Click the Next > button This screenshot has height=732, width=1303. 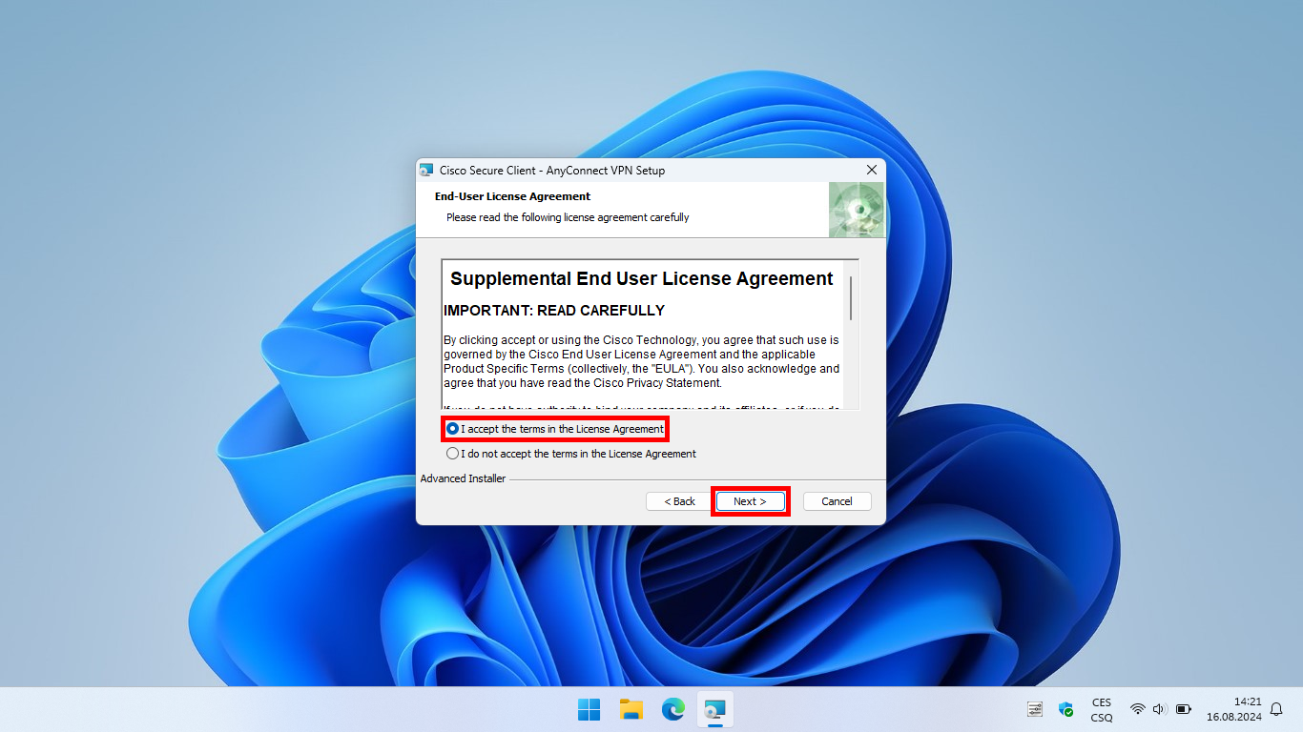point(750,501)
